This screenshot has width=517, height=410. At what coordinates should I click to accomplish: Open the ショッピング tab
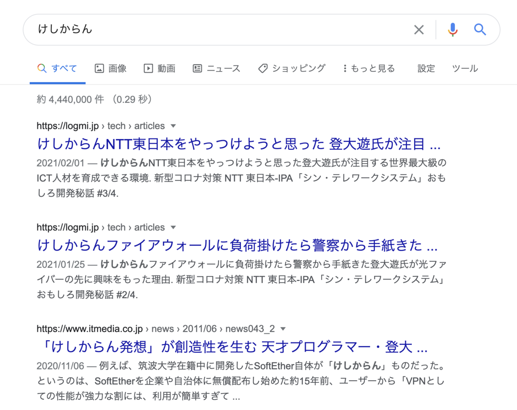(x=292, y=68)
